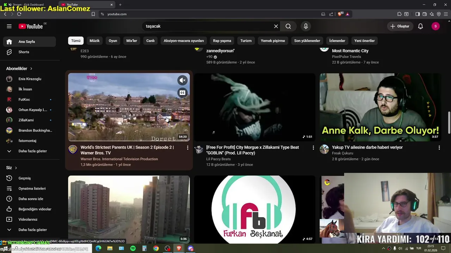Click inside the search field containing taşacak
The width and height of the screenshot is (451, 253).
point(208,26)
